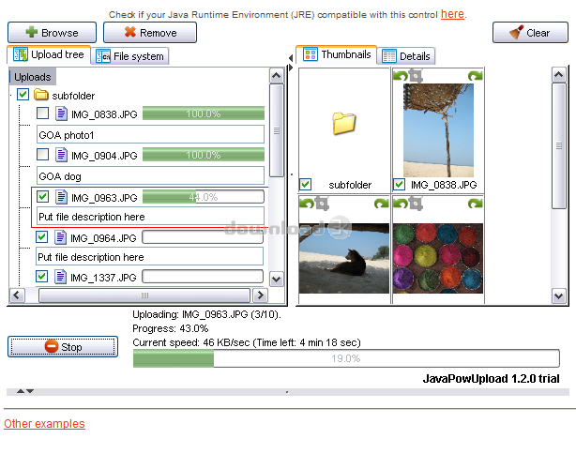Viewport: 576px width, 454px height.
Task: Toggle the subfolder thumbnail checkbox
Action: (x=306, y=185)
